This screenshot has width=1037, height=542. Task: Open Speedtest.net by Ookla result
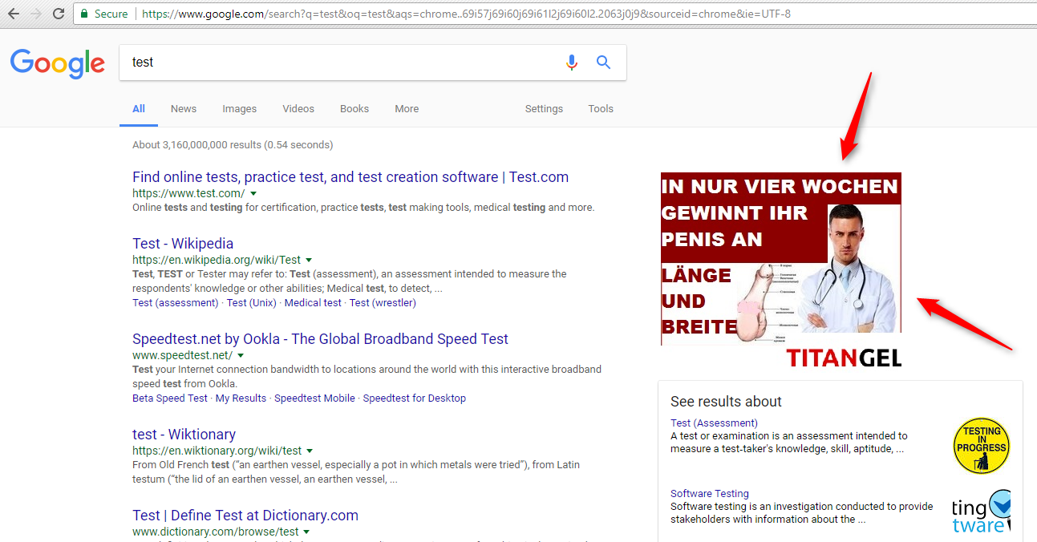320,339
